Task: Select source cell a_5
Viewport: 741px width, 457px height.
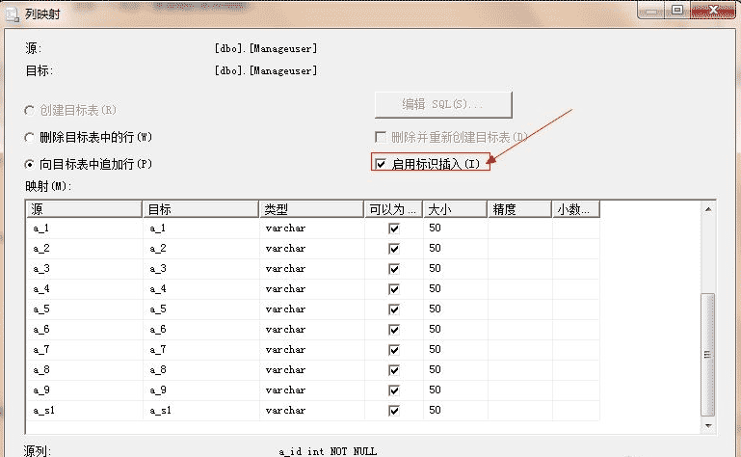Action: (84, 309)
